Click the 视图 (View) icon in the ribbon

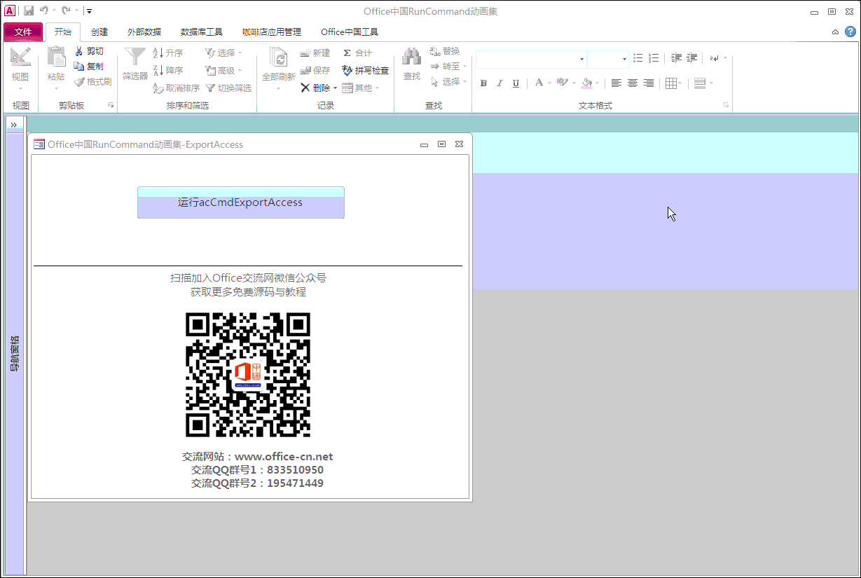pos(20,57)
